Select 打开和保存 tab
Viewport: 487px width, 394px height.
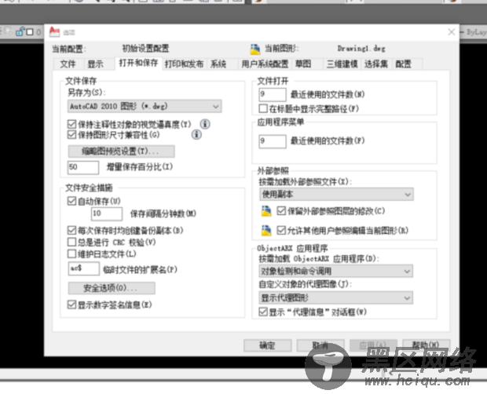coord(138,63)
